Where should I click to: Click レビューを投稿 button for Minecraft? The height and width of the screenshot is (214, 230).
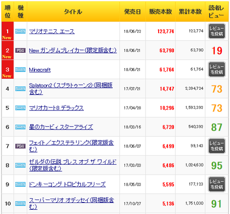(217, 70)
